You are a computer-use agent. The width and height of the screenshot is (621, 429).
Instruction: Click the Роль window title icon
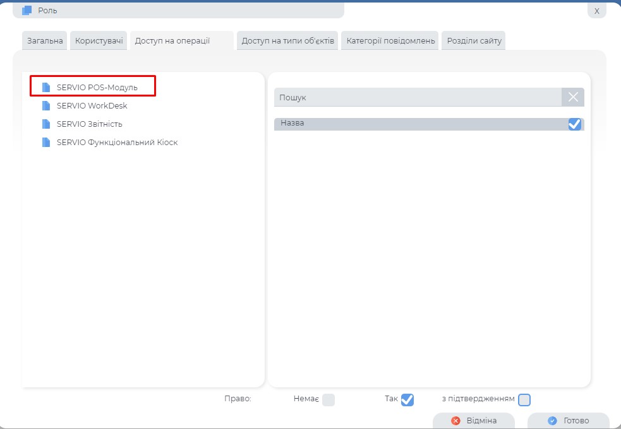pyautogui.click(x=27, y=10)
